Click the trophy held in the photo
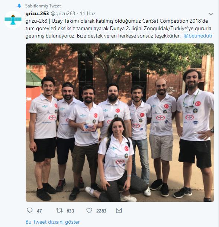 pyautogui.click(x=90, y=126)
